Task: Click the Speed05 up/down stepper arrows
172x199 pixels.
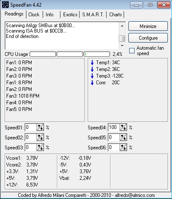Action: [123, 137]
